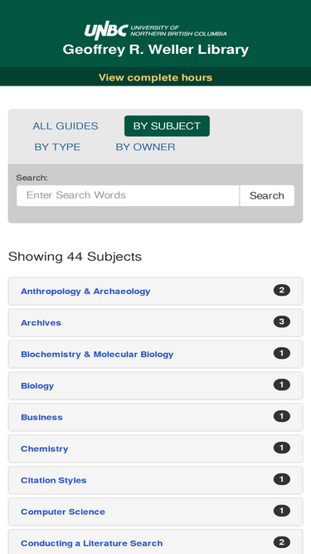This screenshot has width=311, height=554.
Task: Expand the Computer Science subject
Action: pyautogui.click(x=156, y=512)
